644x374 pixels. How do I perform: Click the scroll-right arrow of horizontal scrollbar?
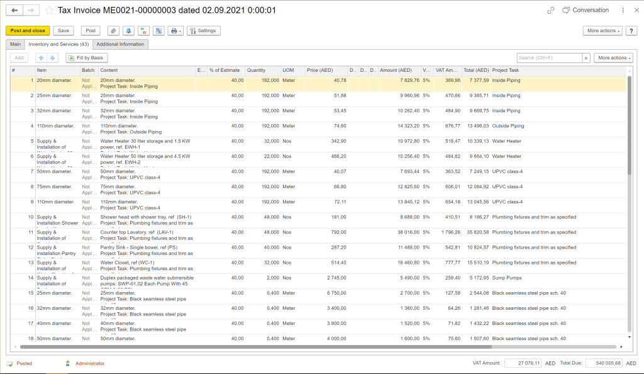[x=621, y=347]
